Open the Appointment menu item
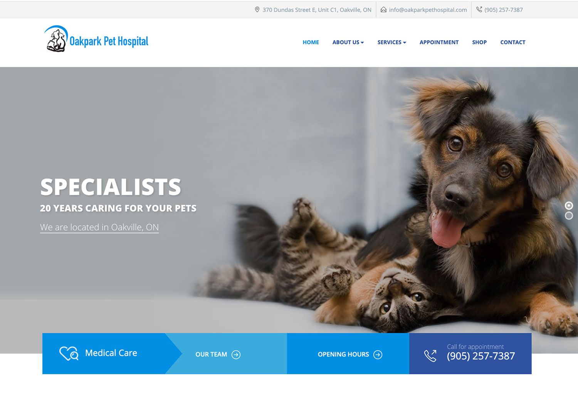 coord(439,42)
